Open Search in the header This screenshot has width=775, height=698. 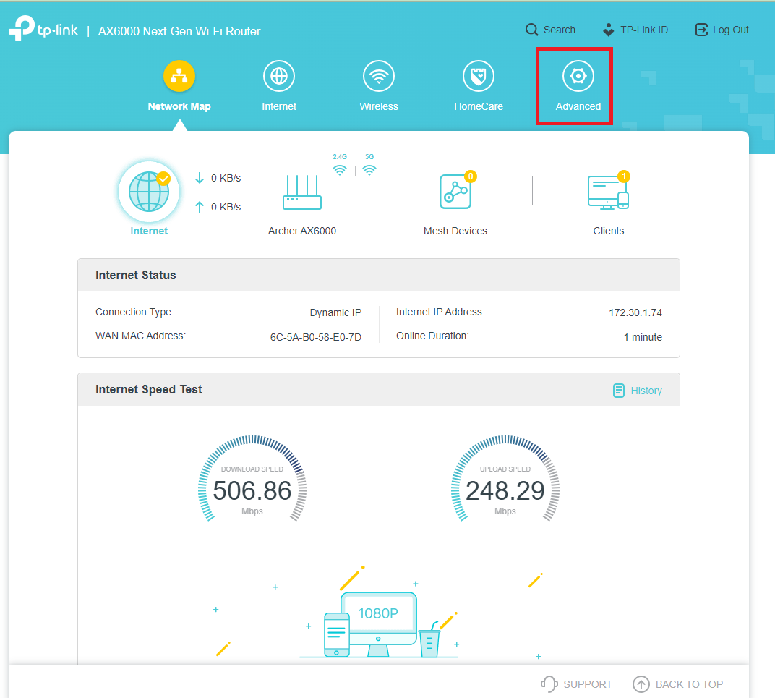tap(559, 30)
